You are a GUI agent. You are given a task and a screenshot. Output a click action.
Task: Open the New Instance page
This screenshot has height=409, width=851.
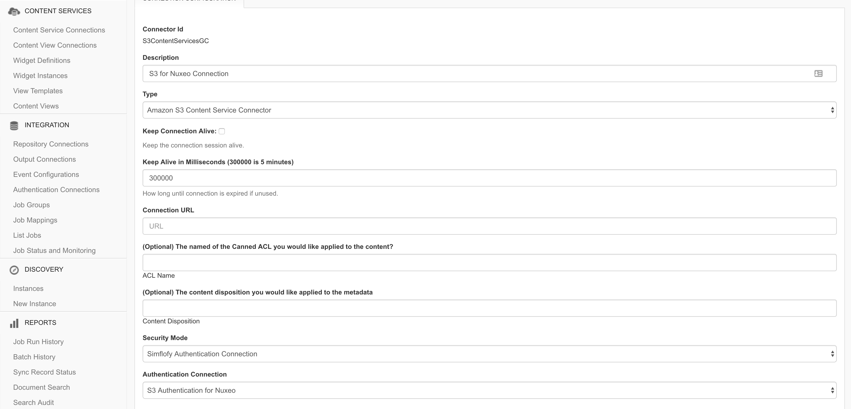click(35, 303)
